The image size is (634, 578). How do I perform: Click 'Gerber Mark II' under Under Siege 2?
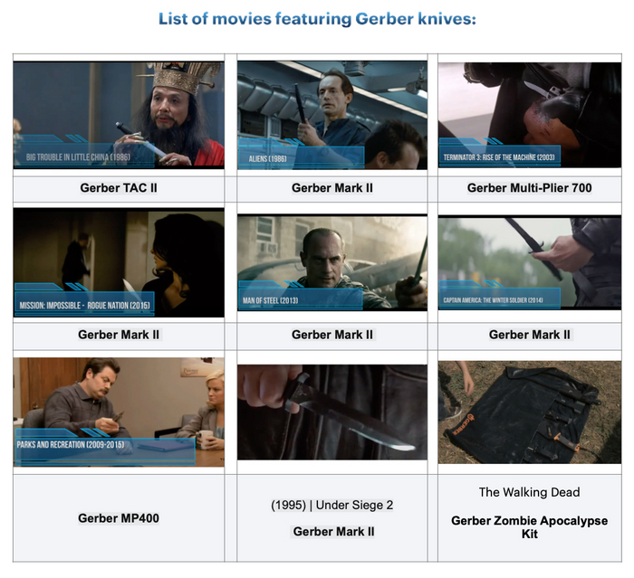pyautogui.click(x=333, y=532)
